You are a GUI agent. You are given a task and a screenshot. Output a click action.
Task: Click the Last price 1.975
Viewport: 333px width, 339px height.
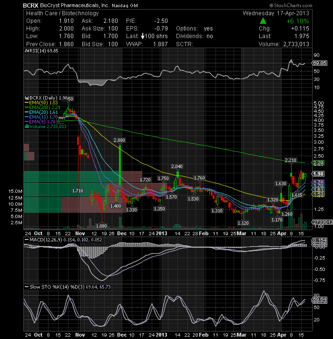[x=302, y=36]
